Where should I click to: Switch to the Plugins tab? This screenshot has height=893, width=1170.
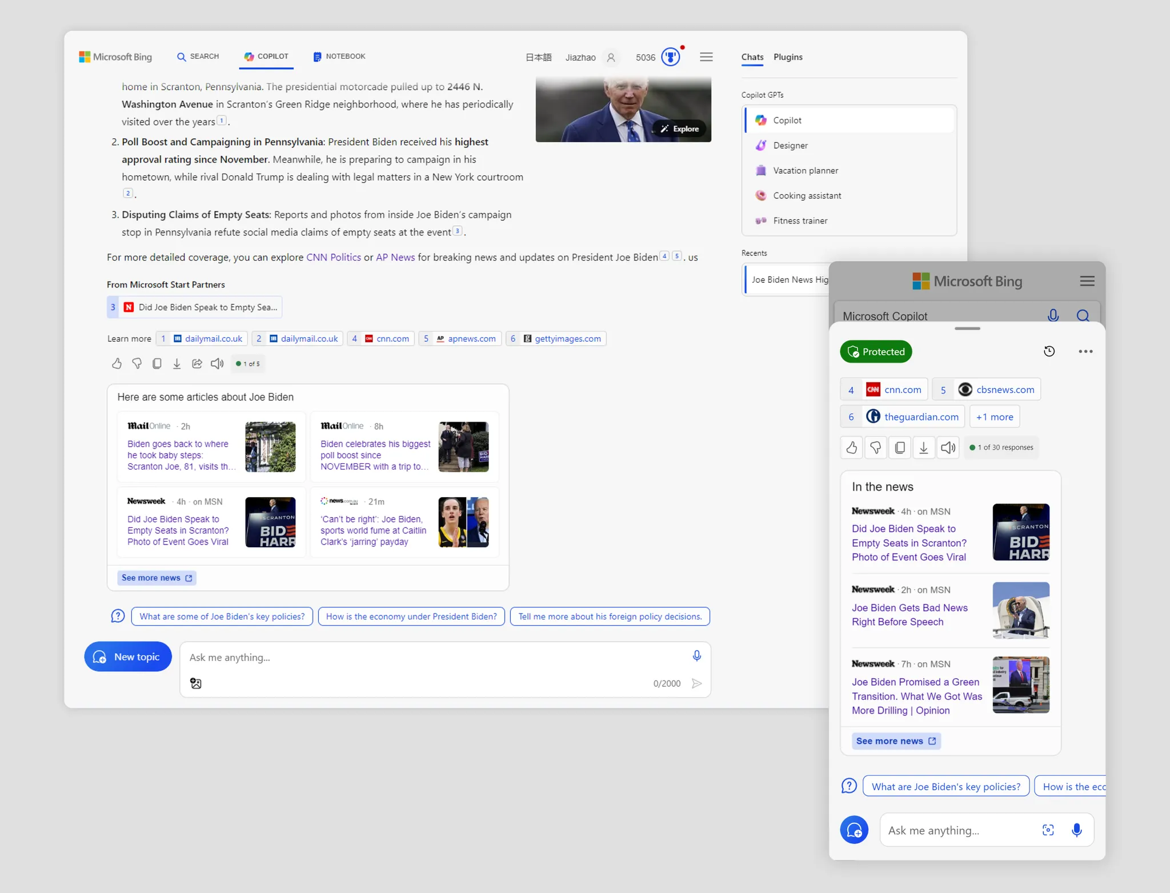(788, 57)
